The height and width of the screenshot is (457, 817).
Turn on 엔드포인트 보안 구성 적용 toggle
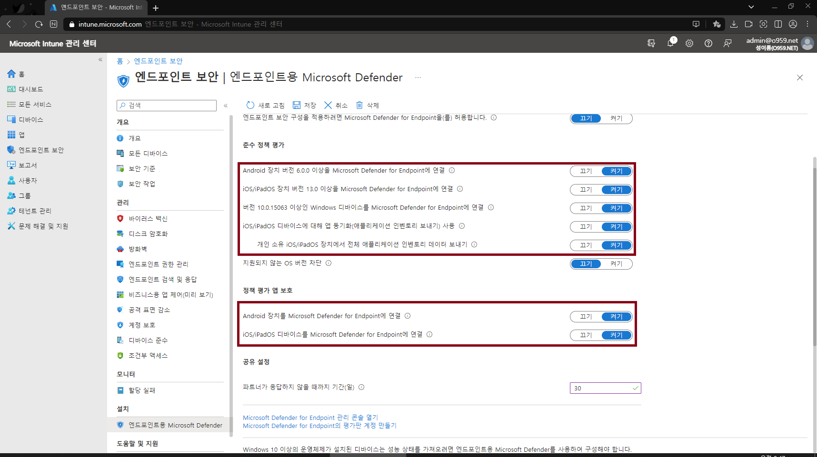point(617,118)
